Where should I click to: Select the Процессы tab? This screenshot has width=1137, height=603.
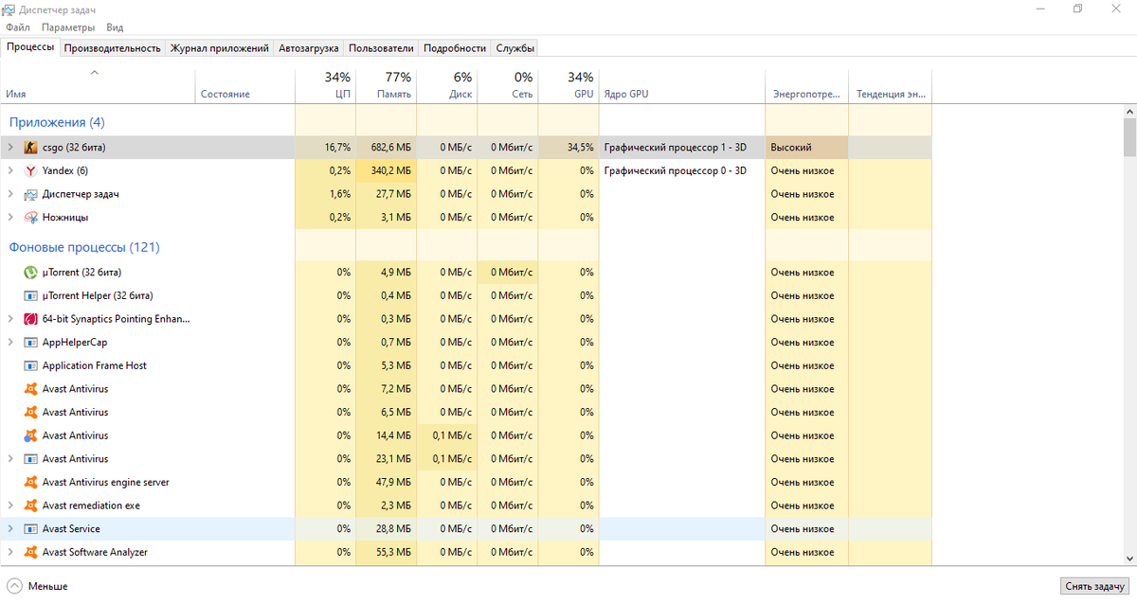[30, 46]
